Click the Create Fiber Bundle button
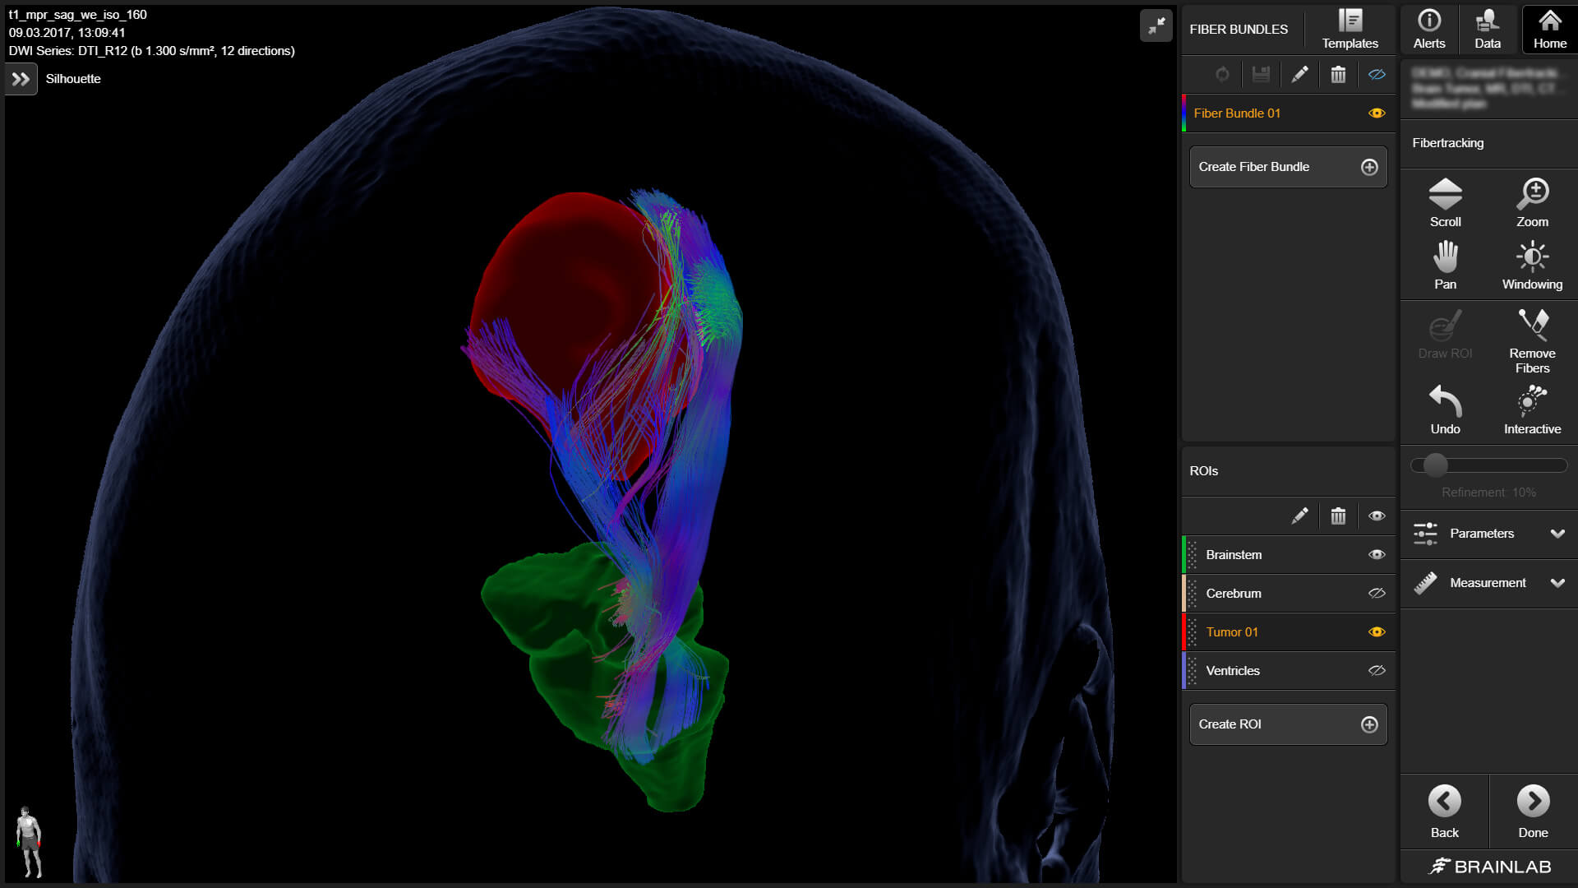 pos(1287,166)
